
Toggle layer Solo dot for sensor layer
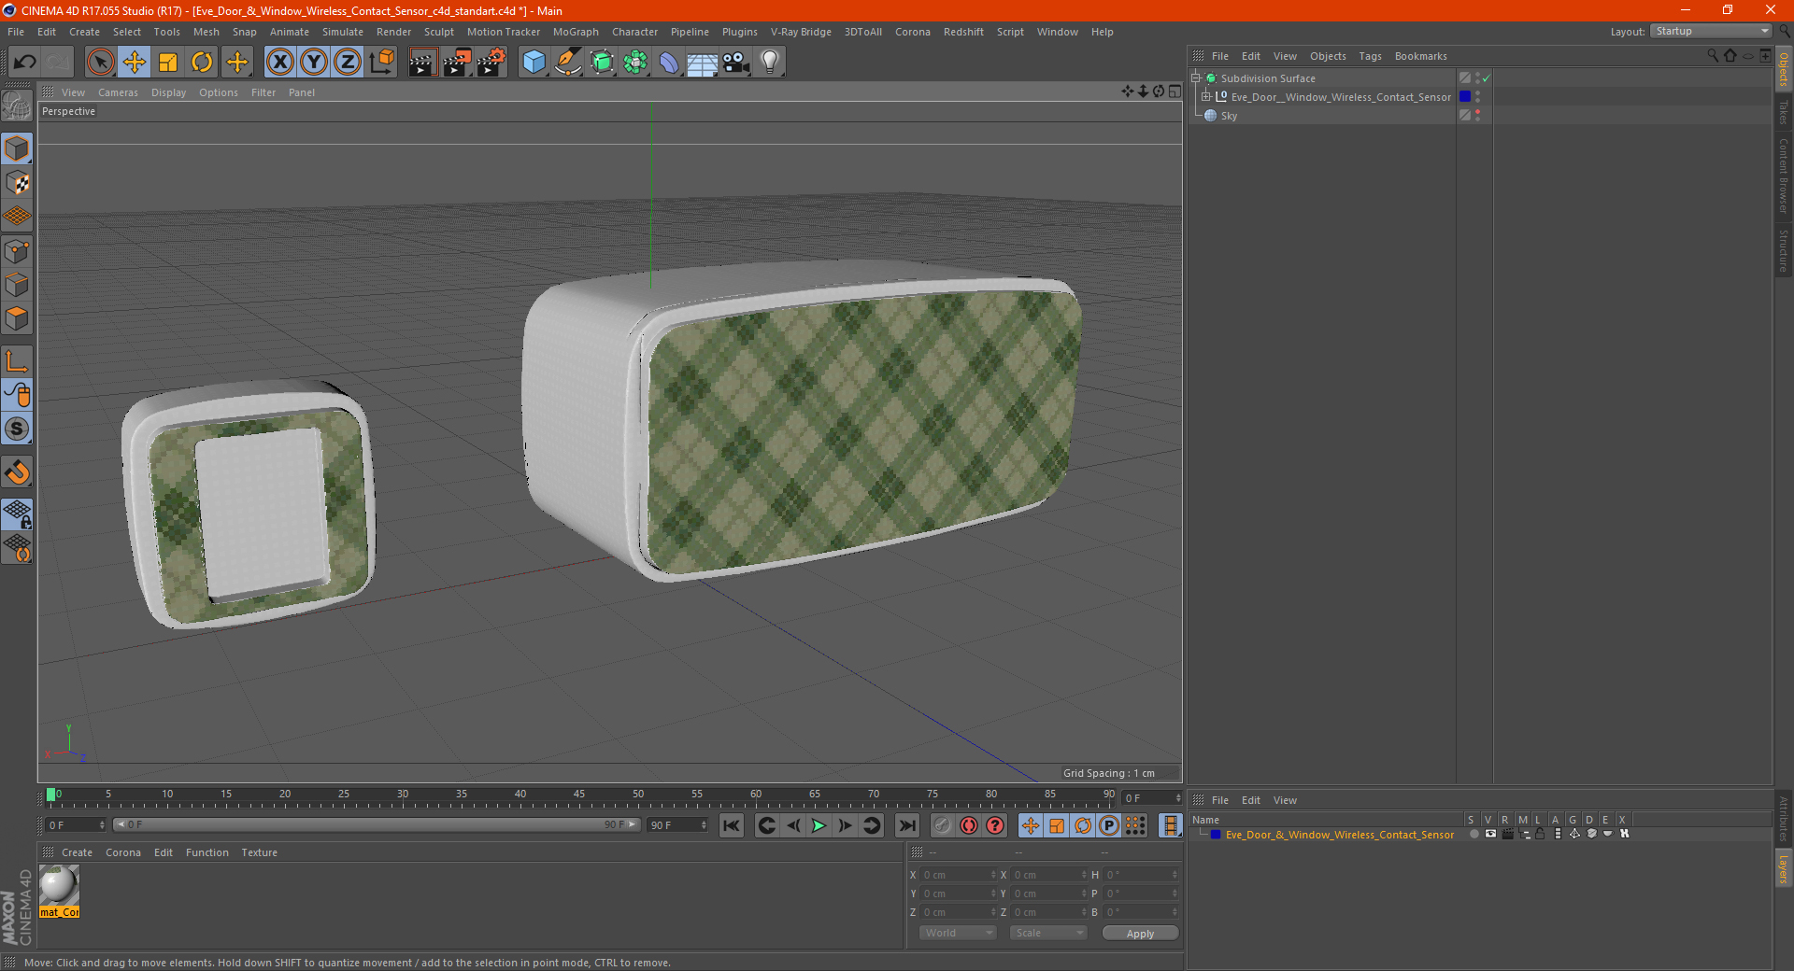point(1474,835)
